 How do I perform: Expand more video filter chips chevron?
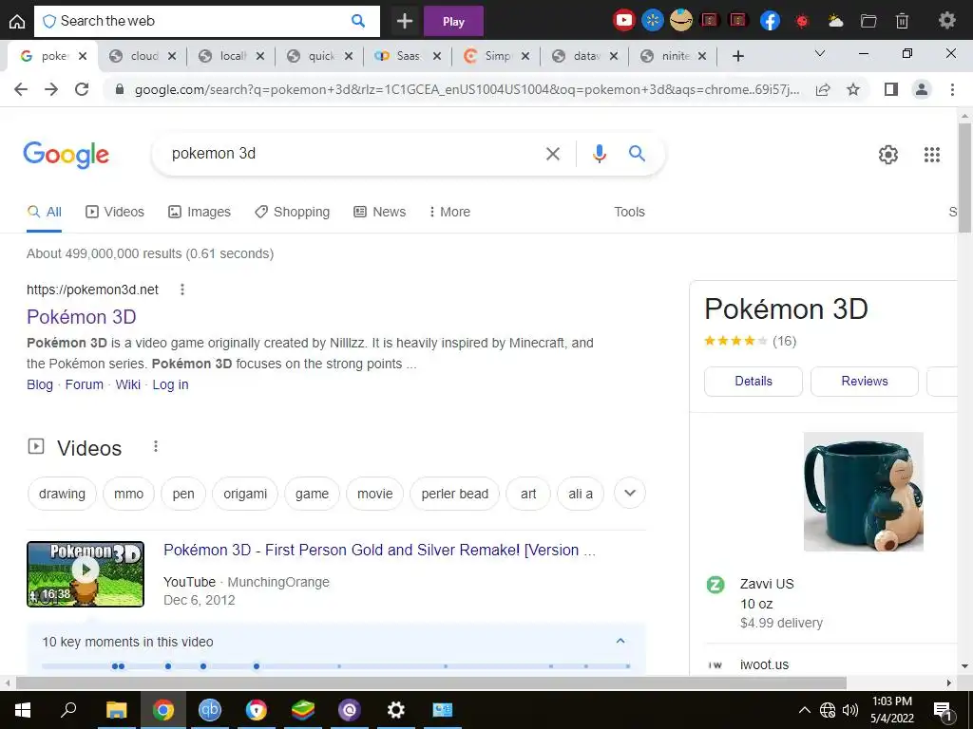(630, 494)
